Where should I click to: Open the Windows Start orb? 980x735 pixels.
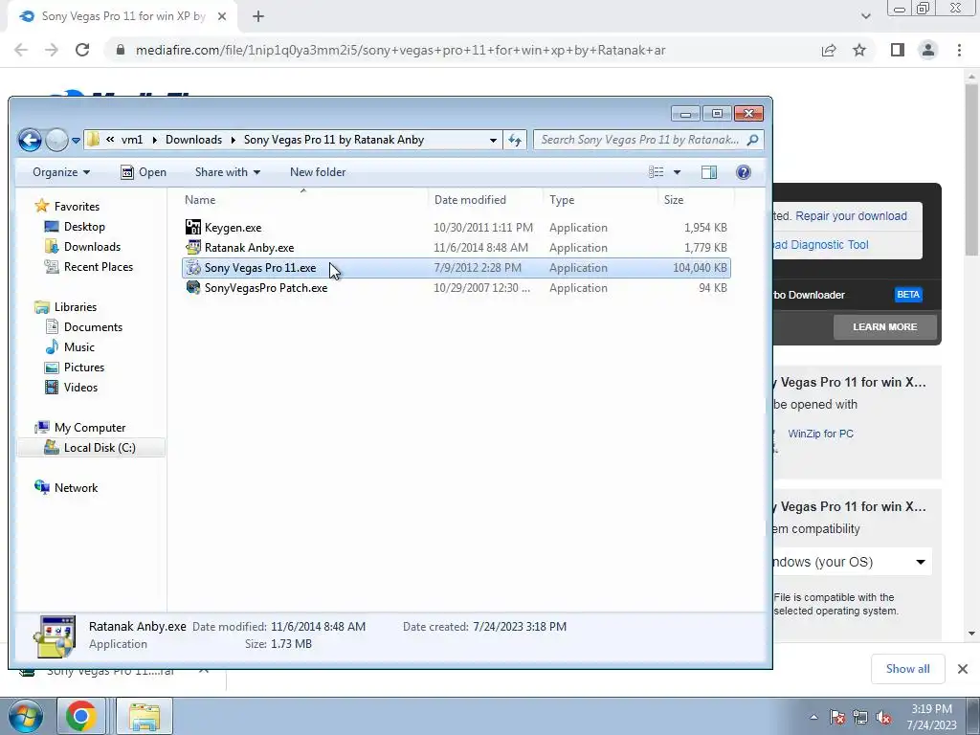(x=26, y=717)
